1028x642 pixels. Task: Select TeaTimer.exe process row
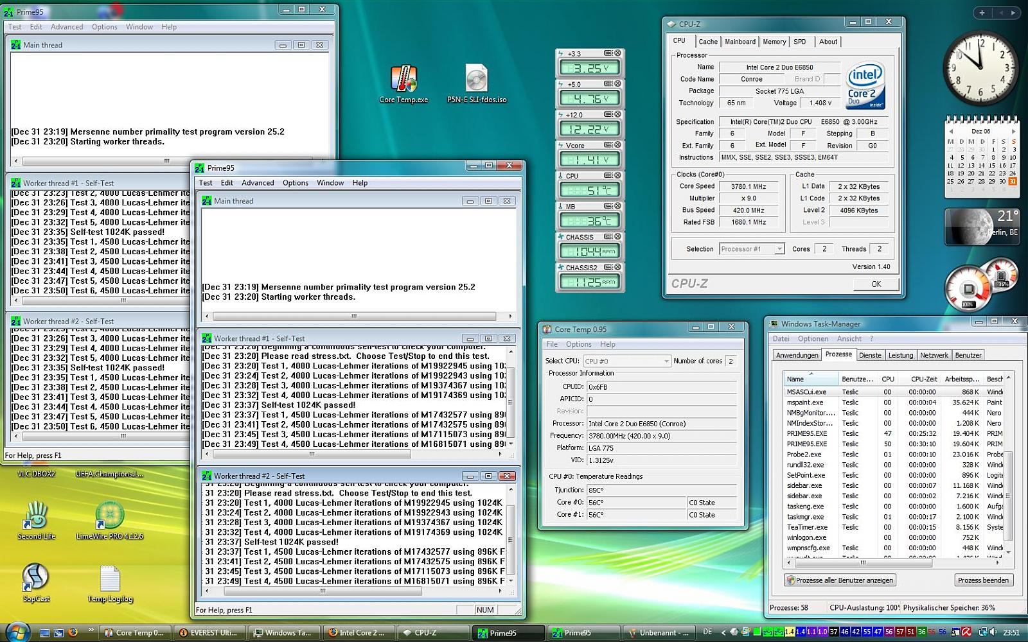point(893,527)
